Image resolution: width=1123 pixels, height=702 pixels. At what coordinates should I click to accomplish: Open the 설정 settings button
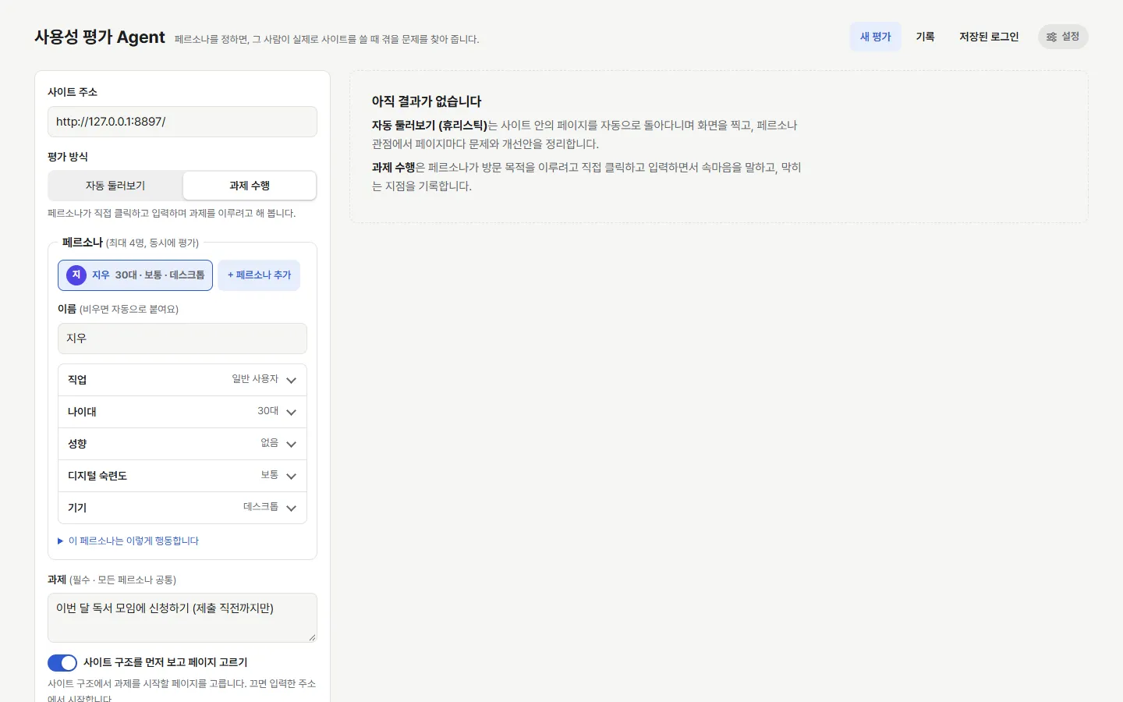[x=1063, y=37]
